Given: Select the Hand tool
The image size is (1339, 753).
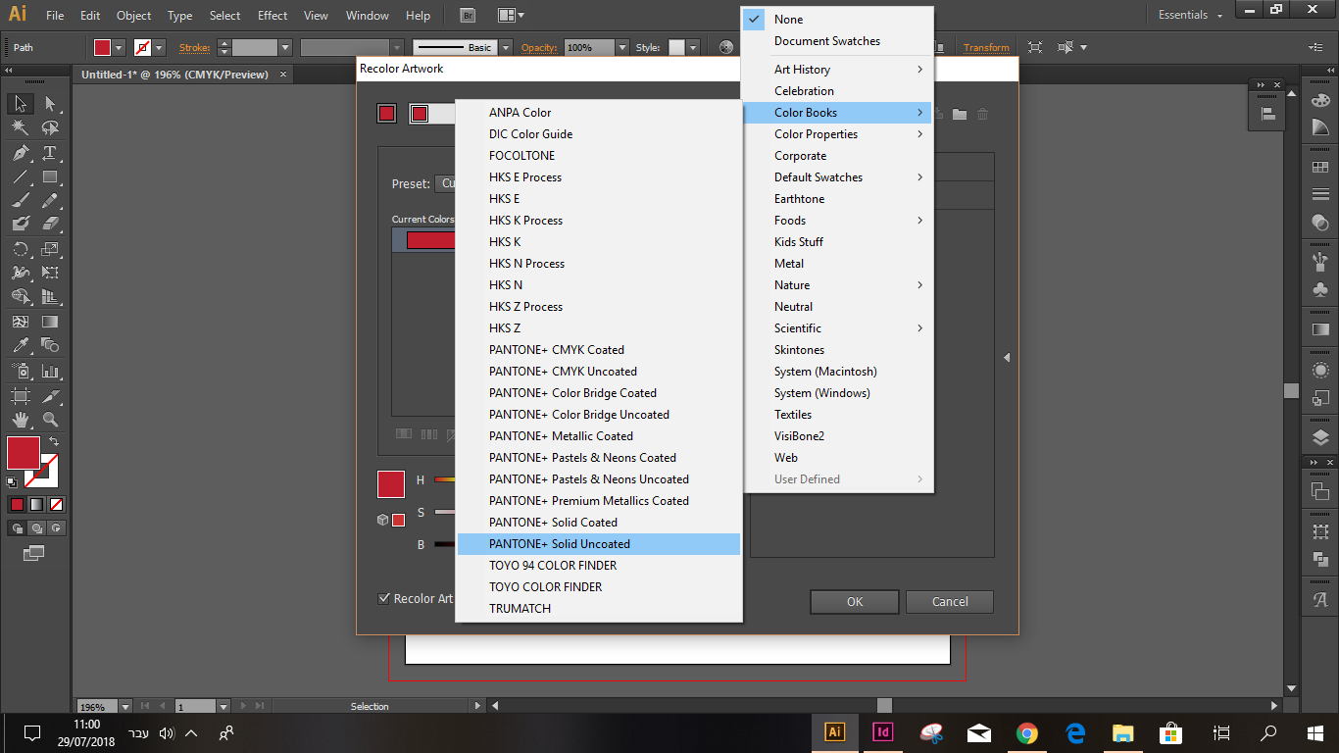Looking at the screenshot, I should [x=21, y=420].
